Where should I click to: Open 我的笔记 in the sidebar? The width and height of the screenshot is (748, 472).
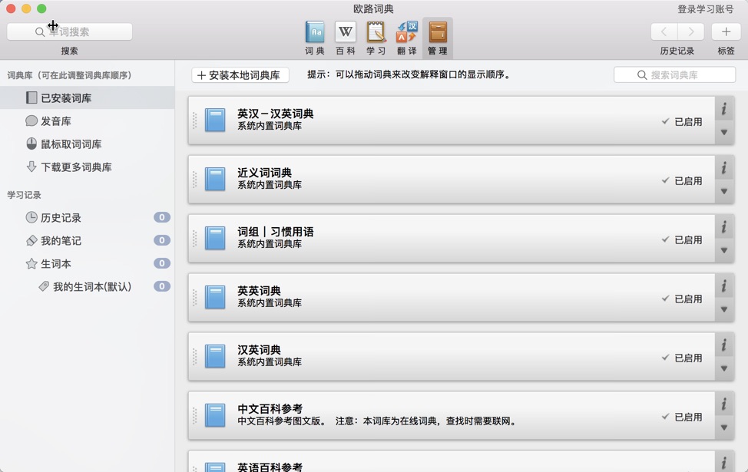(x=88, y=241)
